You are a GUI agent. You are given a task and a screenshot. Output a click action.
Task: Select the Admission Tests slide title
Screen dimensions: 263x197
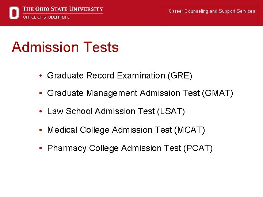point(65,47)
